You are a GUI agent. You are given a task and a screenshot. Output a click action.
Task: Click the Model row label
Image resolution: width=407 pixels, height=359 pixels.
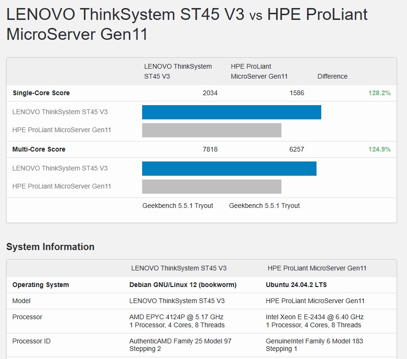[x=21, y=301]
